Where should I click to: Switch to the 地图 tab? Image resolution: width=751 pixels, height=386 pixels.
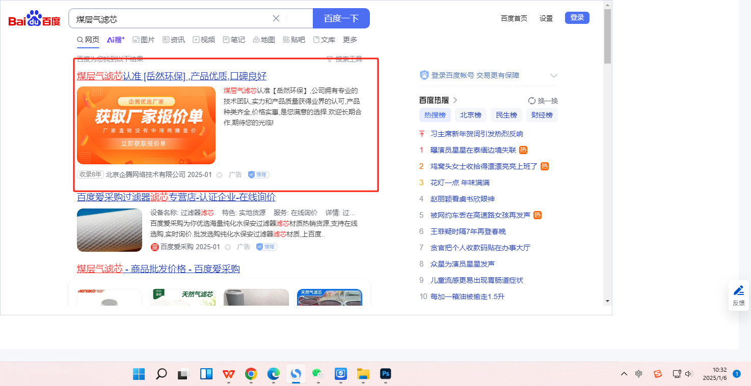pyautogui.click(x=264, y=40)
